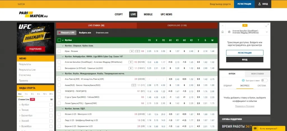
Task: Open Правила и Условия link in coupon
Action: [244, 106]
